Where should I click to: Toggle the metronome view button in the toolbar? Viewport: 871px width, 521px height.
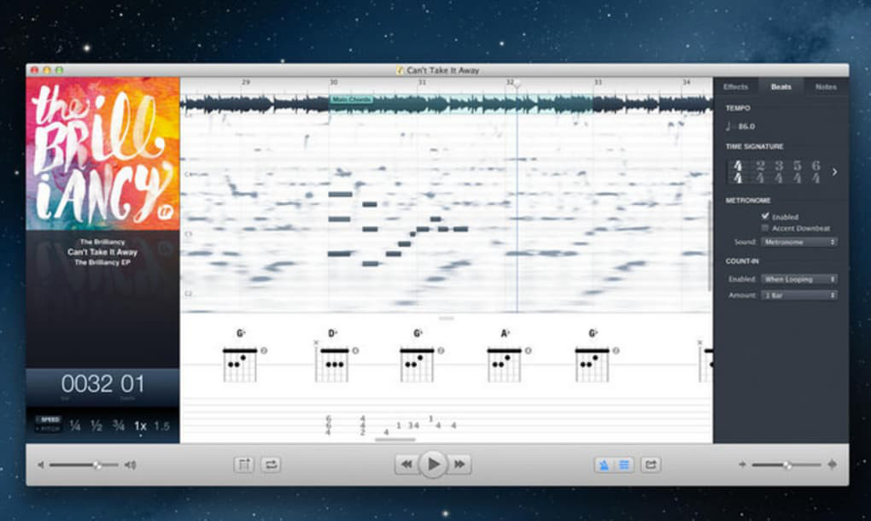tap(604, 465)
